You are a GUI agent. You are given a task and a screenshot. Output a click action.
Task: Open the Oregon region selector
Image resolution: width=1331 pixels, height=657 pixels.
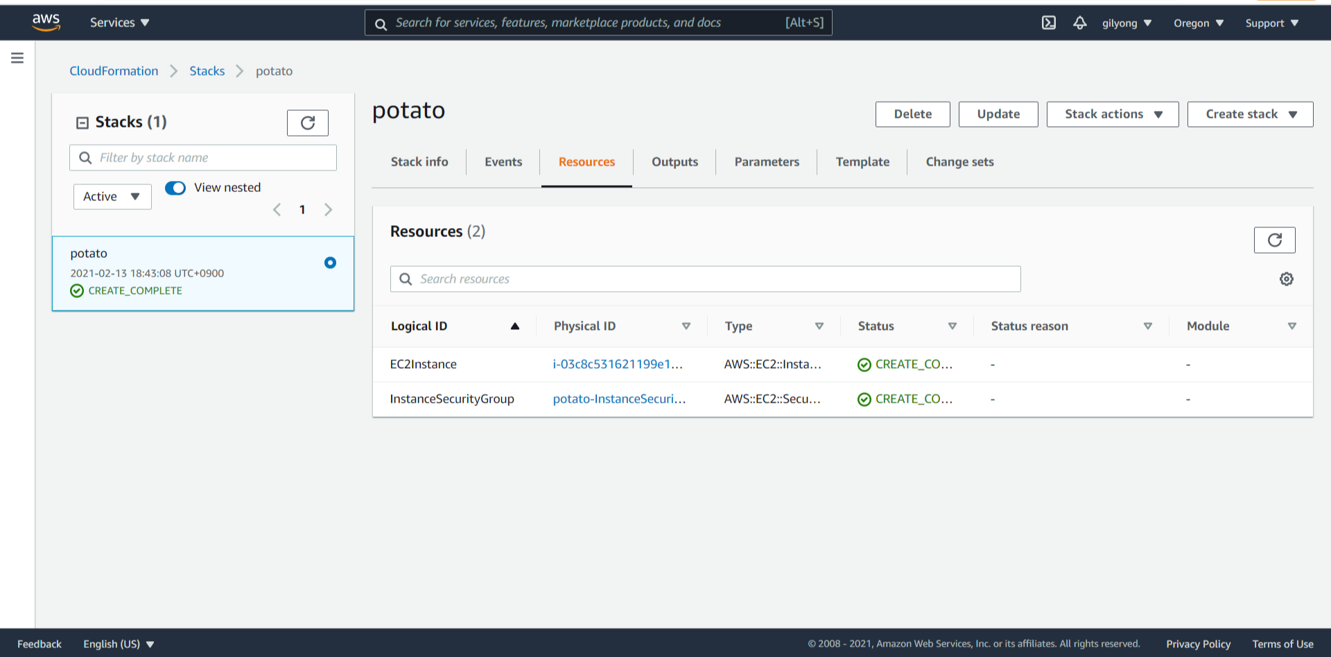(x=1199, y=23)
